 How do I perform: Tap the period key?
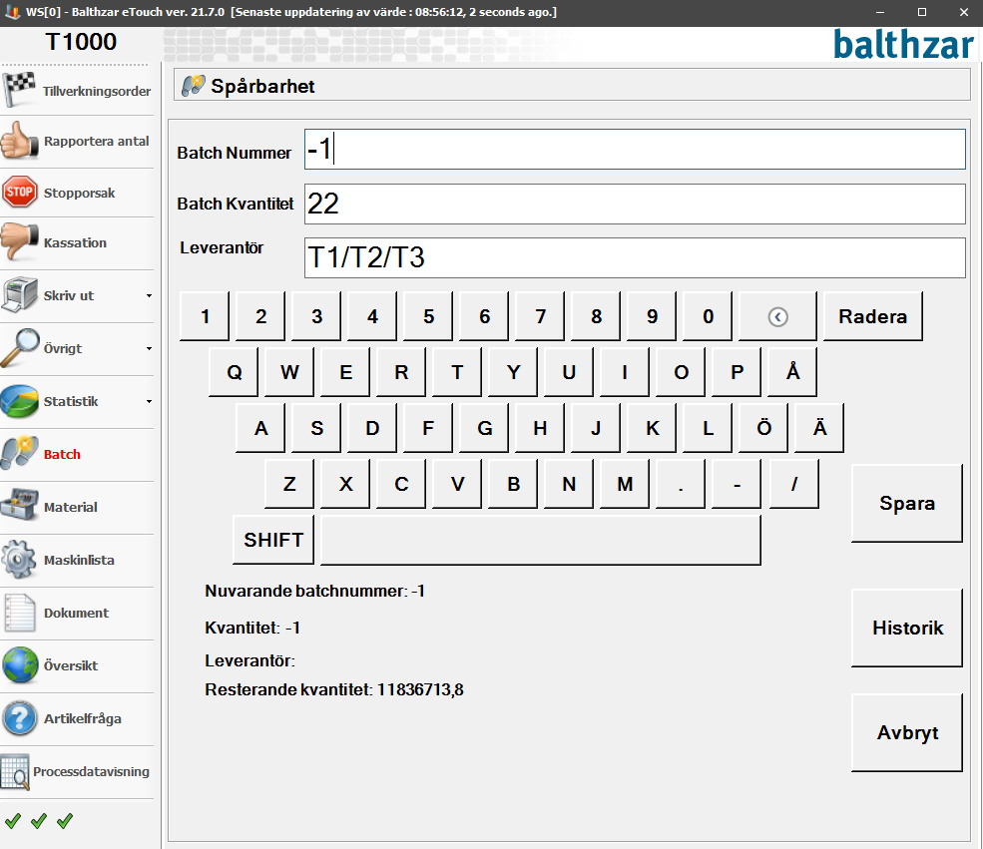681,484
